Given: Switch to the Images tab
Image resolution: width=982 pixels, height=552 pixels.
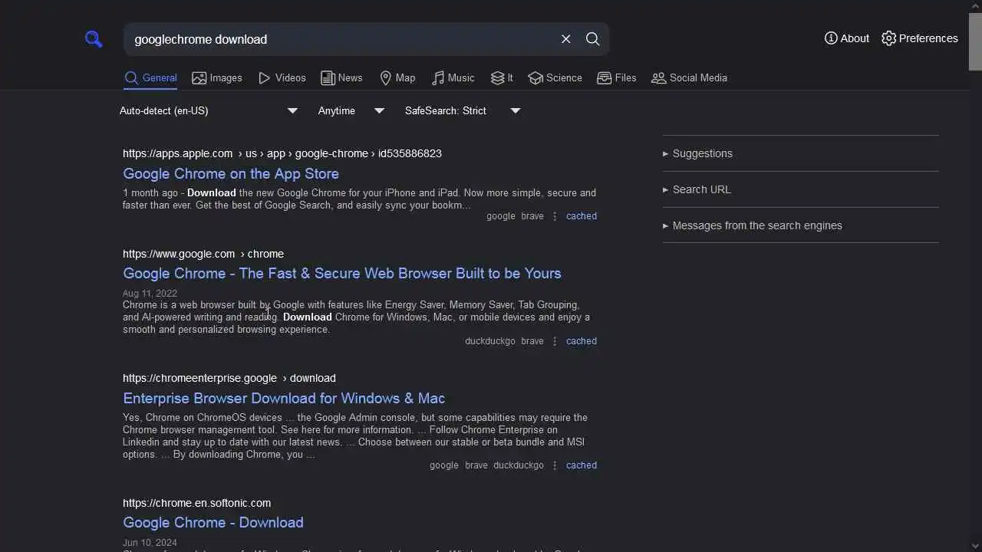Looking at the screenshot, I should [217, 78].
